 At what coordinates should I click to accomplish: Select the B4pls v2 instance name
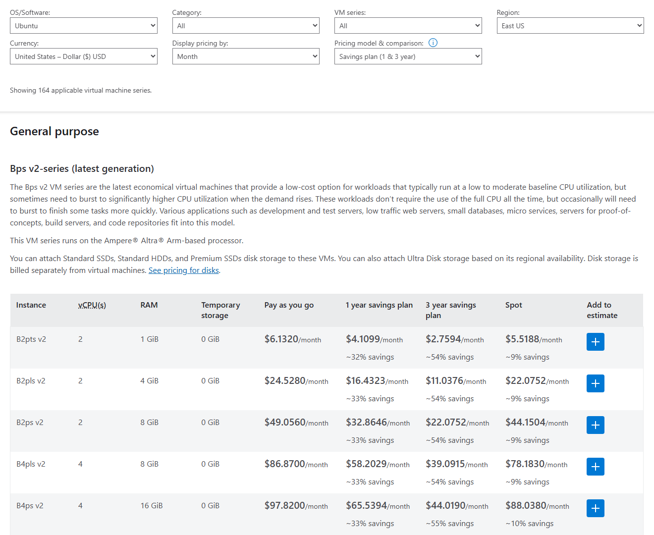point(31,464)
